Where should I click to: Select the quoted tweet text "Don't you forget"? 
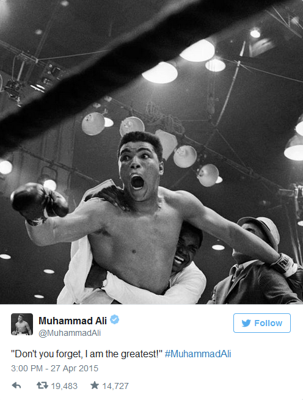46,354
